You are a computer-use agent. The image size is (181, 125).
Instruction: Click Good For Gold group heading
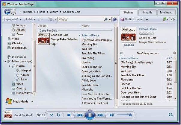coord(48,31)
